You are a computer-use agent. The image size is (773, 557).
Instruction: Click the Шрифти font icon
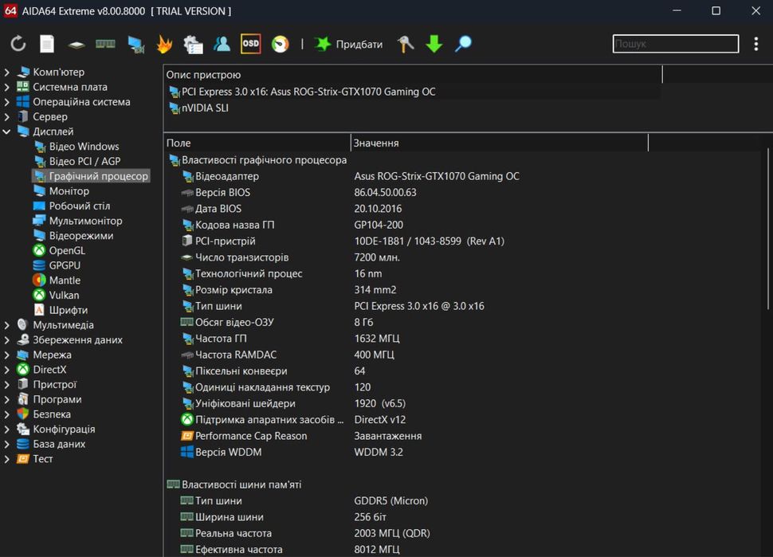coord(39,309)
